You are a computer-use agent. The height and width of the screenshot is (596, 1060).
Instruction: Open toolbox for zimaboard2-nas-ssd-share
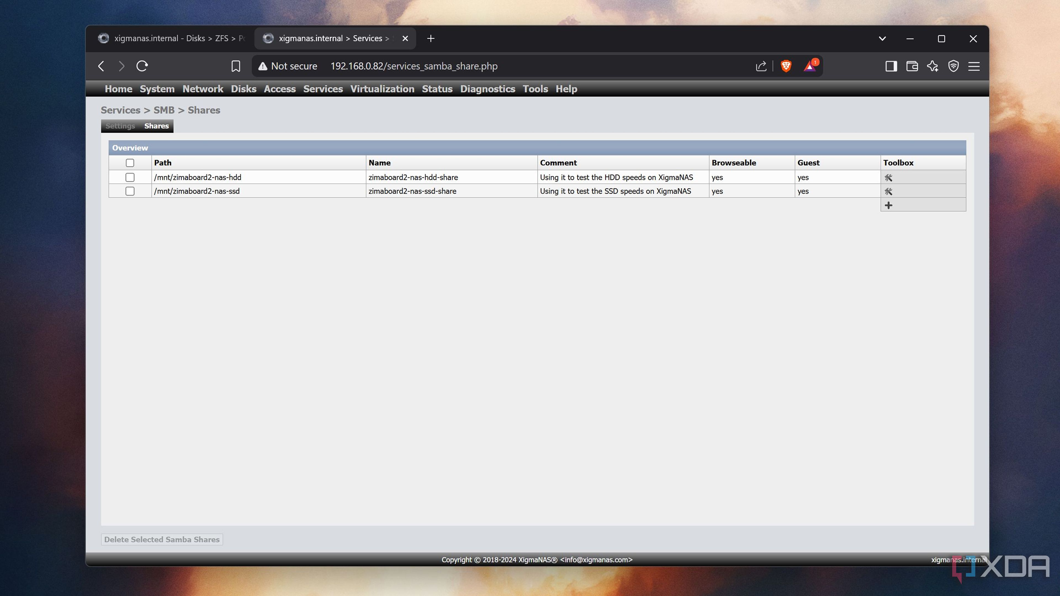[x=888, y=191]
